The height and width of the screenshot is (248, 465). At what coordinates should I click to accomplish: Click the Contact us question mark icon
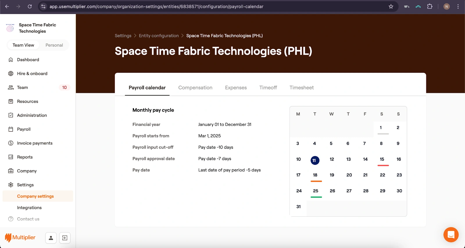[x=11, y=219]
